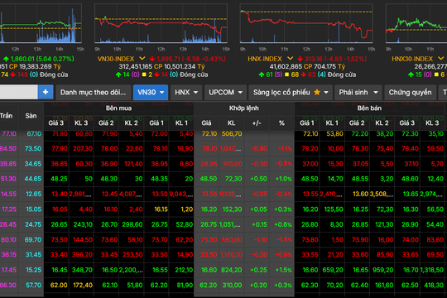Open Danh mục theo dõi watchlist

[x=94, y=92]
